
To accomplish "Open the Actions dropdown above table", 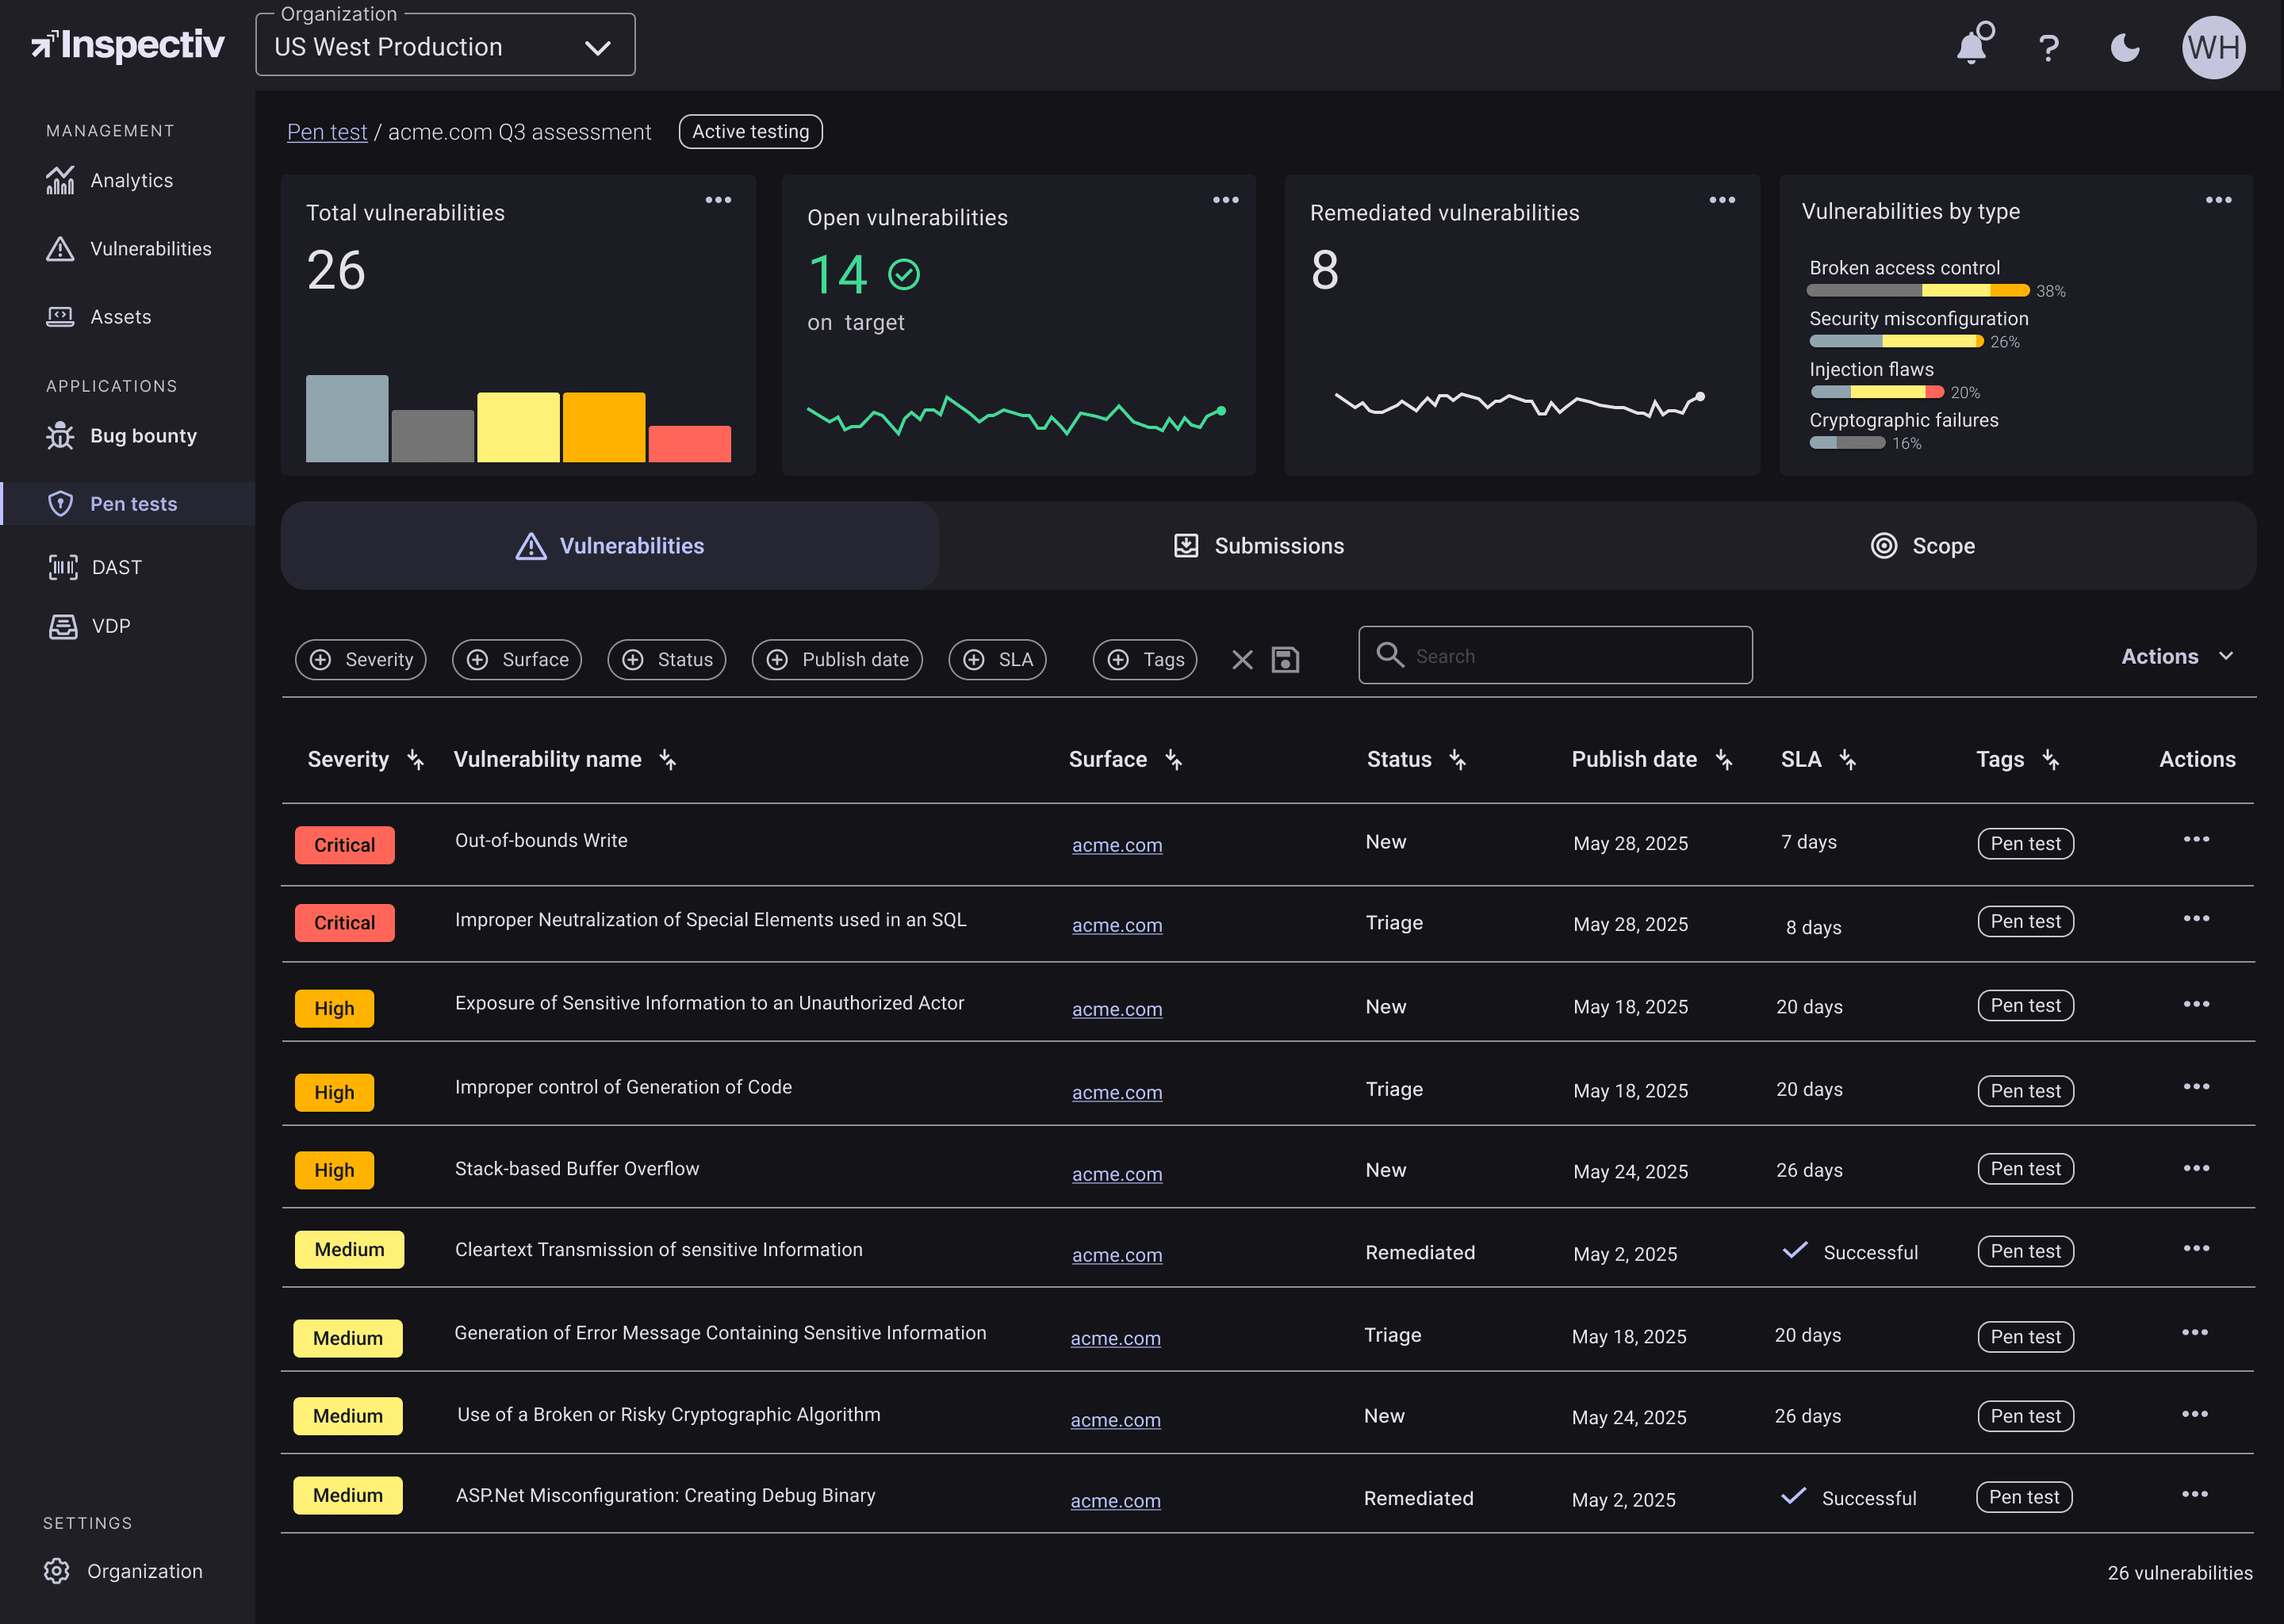I will 2176,656.
